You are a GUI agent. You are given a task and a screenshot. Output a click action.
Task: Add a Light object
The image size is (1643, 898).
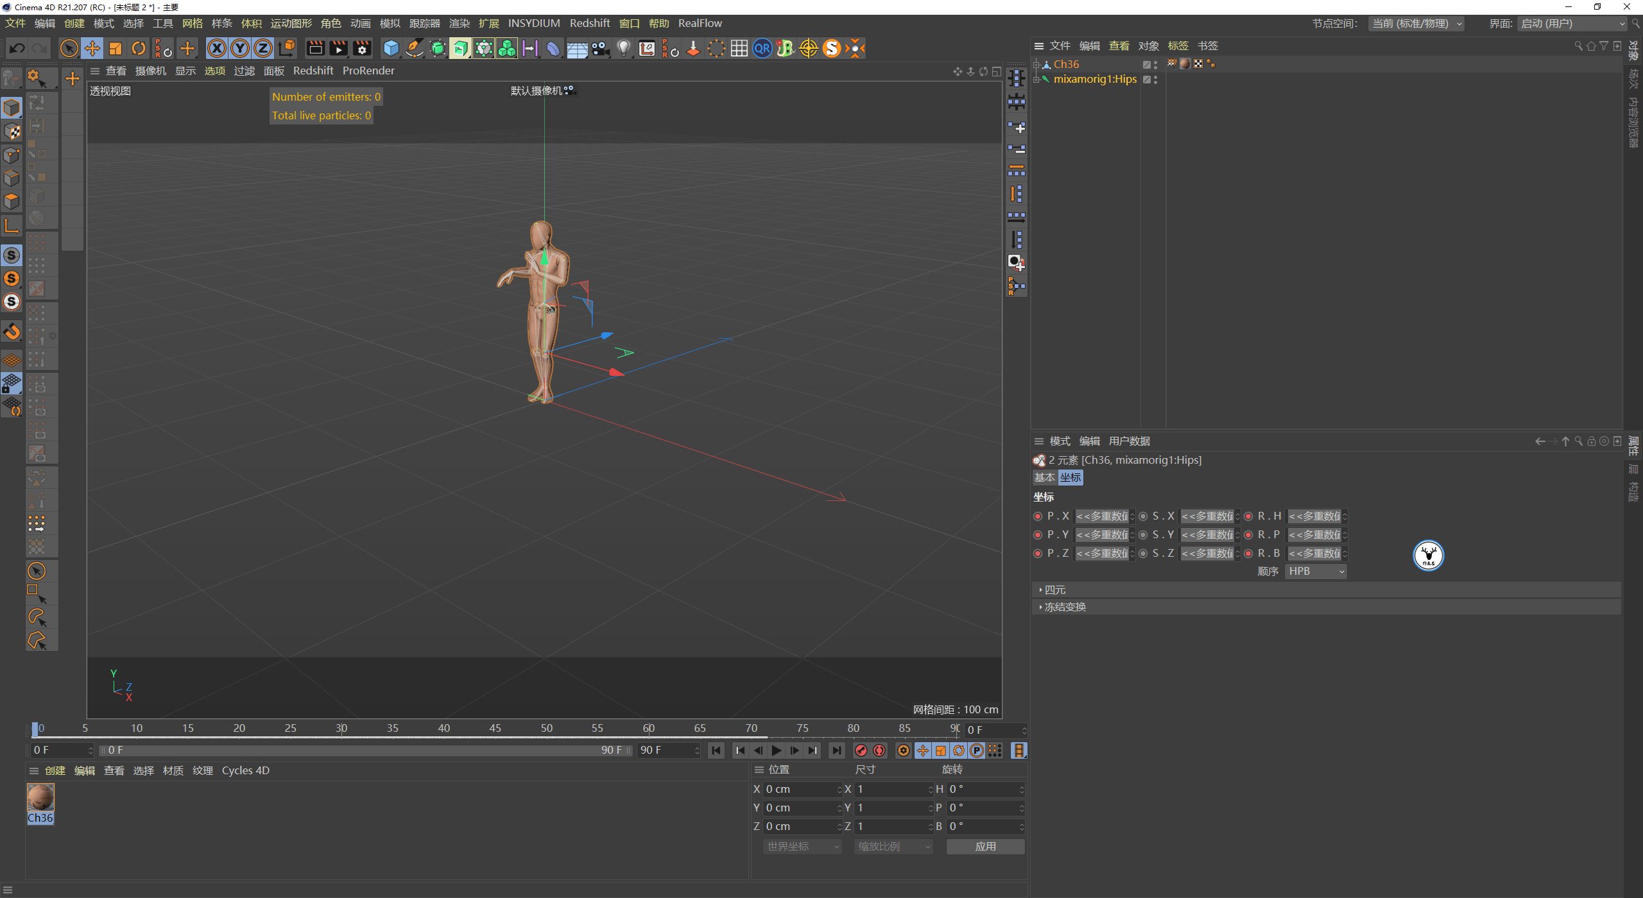(x=623, y=48)
